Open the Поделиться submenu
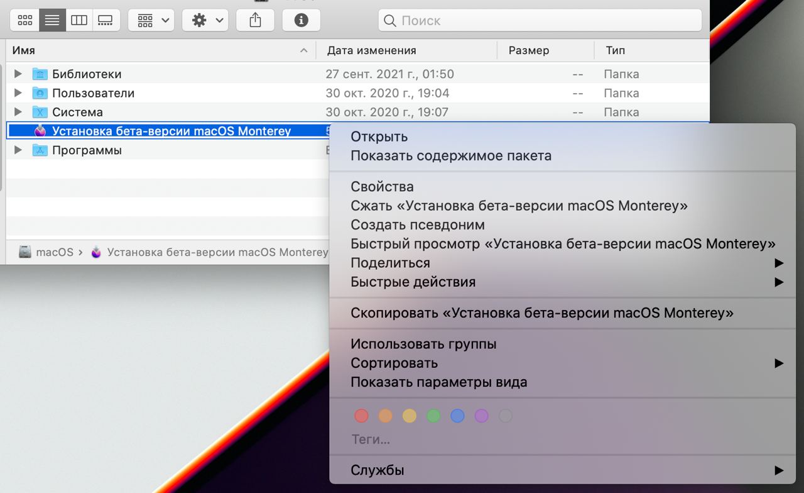804x493 pixels. coord(562,263)
